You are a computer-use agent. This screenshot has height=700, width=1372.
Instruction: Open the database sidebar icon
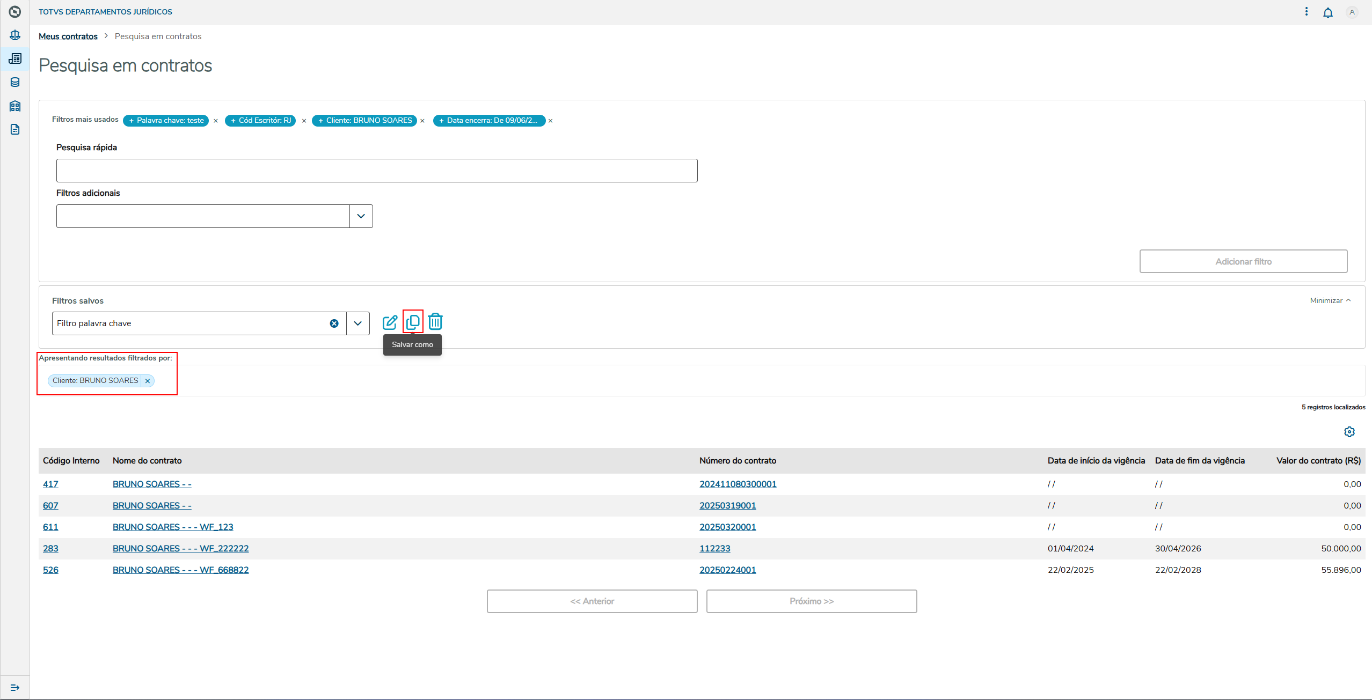click(15, 82)
